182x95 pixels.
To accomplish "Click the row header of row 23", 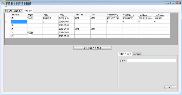I will [8, 36].
